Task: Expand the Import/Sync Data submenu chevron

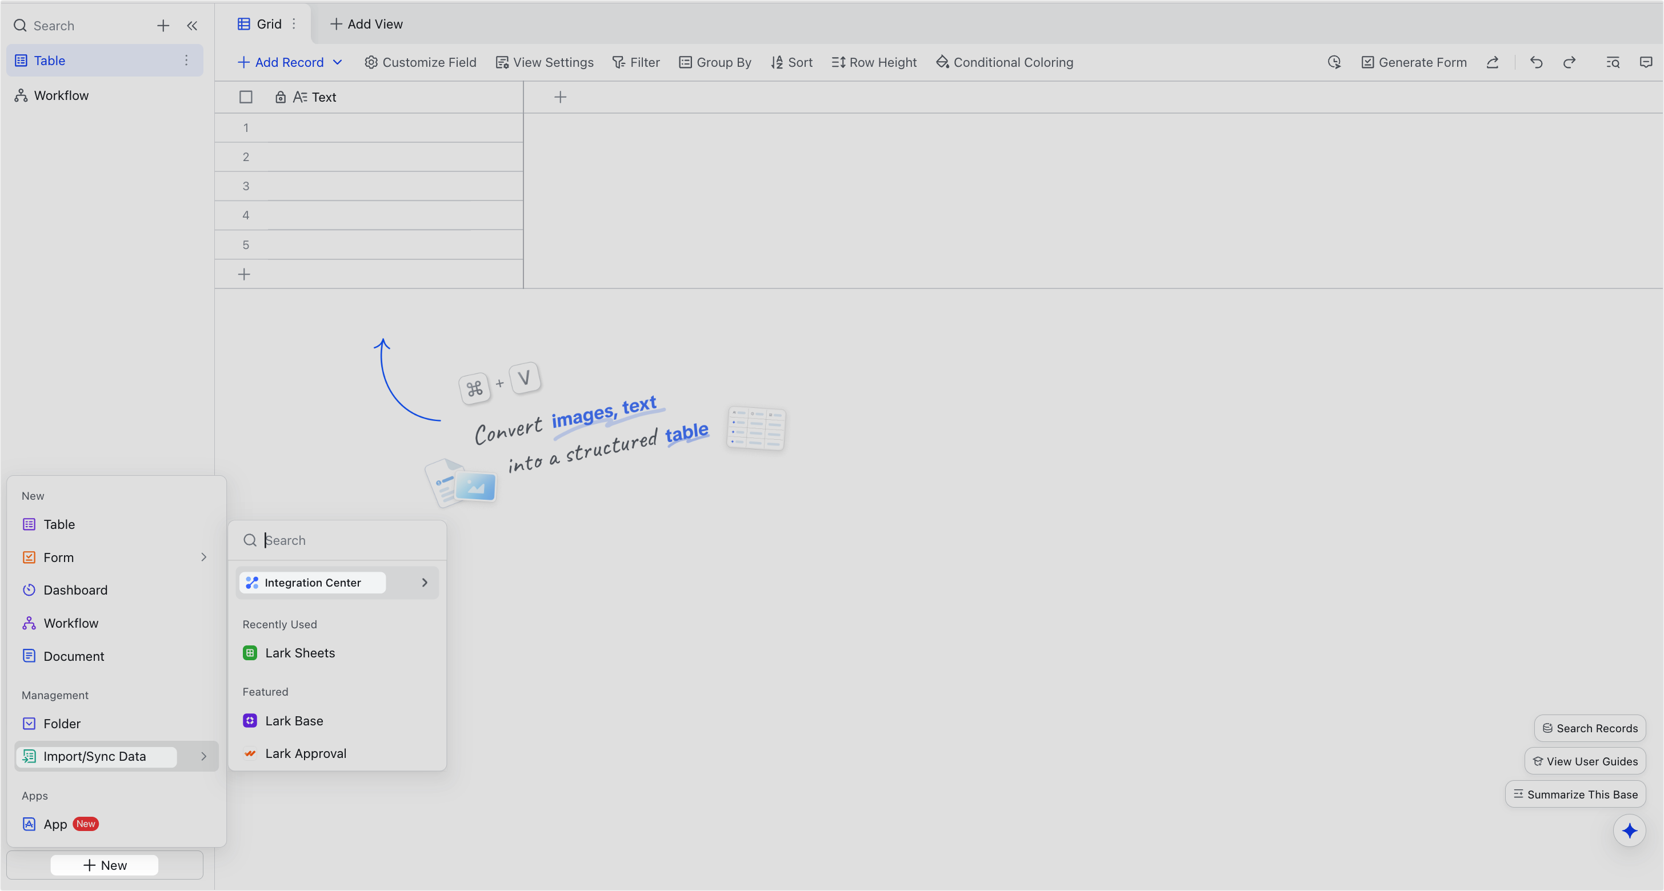Action: point(203,756)
